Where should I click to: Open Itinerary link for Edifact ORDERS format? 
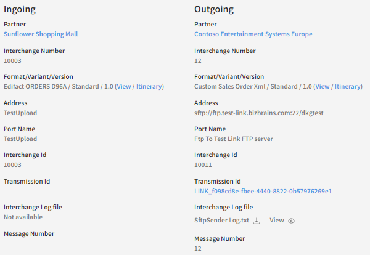pyautogui.click(x=149, y=87)
